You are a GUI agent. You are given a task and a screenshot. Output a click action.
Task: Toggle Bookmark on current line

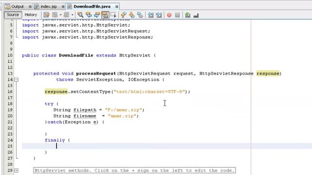140,15
